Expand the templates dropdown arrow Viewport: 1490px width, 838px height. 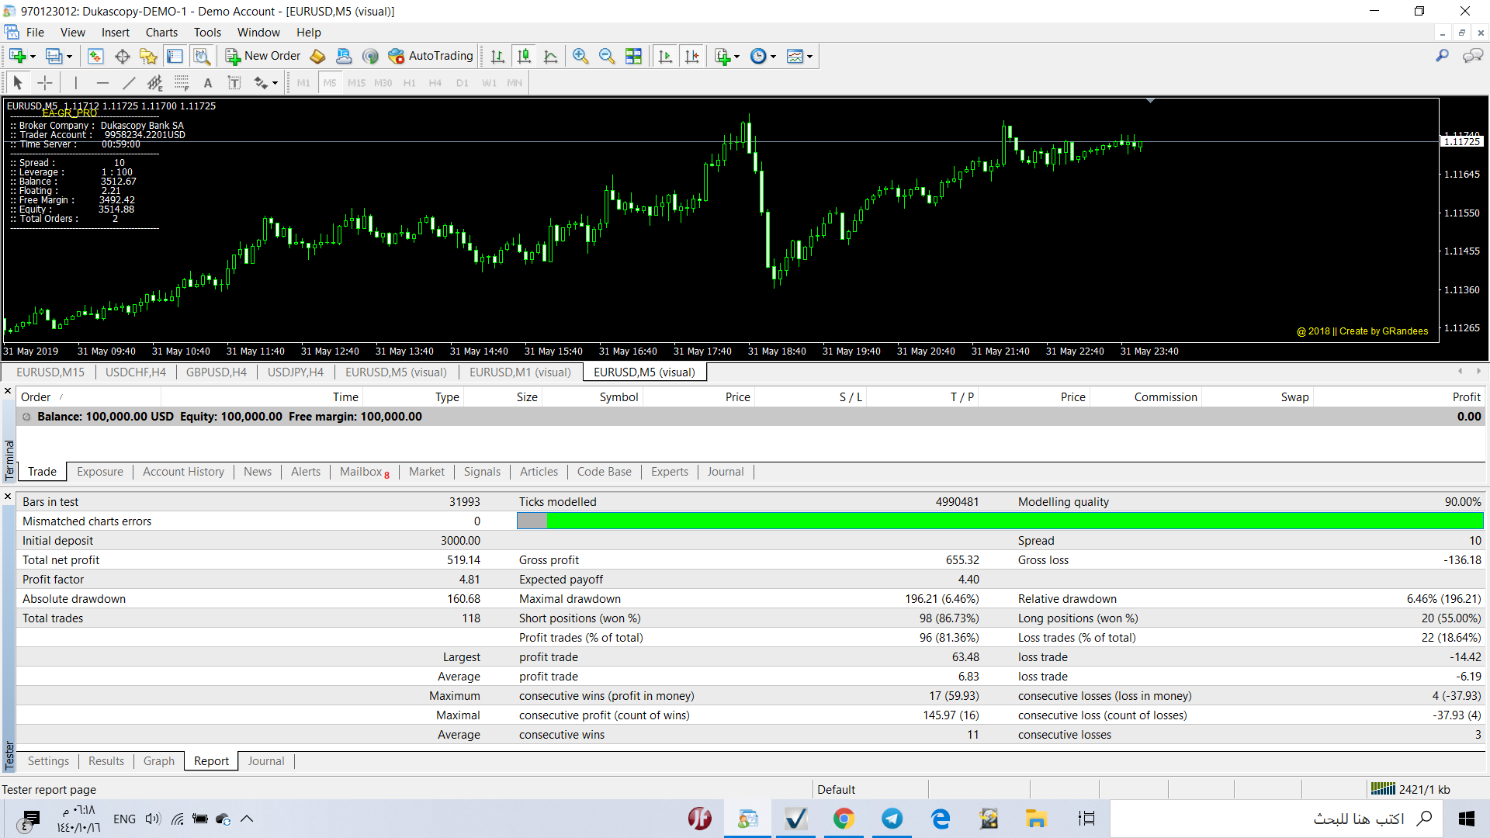pyautogui.click(x=809, y=57)
